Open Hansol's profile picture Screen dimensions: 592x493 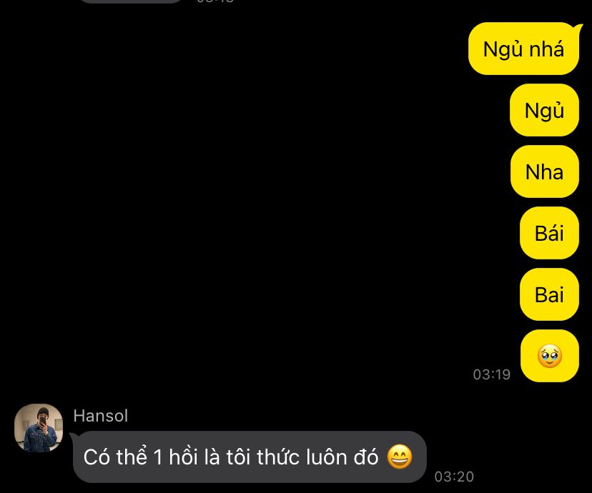pos(39,428)
